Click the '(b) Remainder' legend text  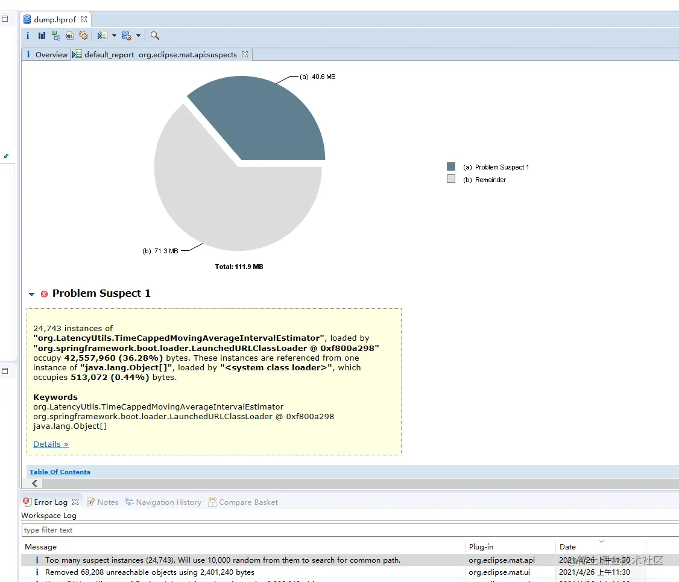tap(484, 180)
